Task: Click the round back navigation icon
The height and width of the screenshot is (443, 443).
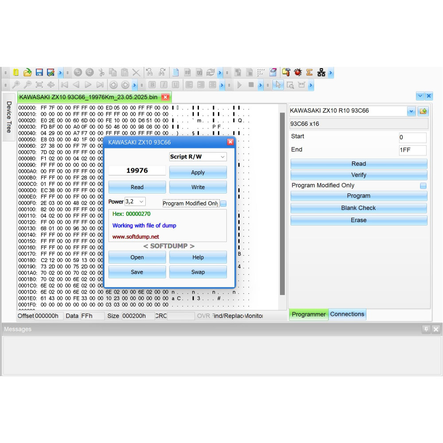Action: pyautogui.click(x=113, y=85)
